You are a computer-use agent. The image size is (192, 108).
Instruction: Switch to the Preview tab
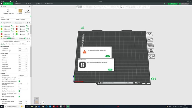[x=18, y=4]
